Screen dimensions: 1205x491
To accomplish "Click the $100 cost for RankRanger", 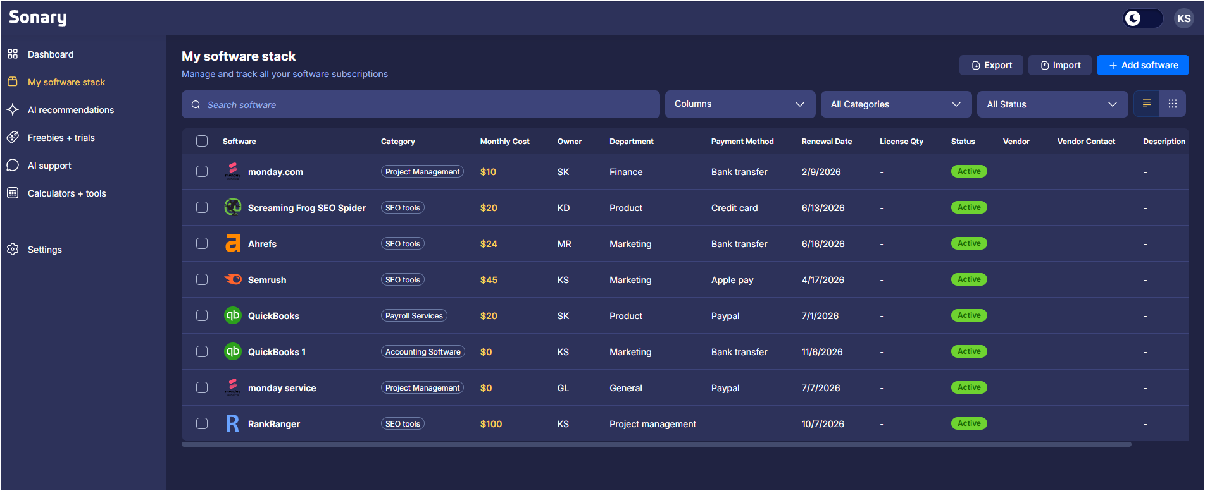I will 491,424.
